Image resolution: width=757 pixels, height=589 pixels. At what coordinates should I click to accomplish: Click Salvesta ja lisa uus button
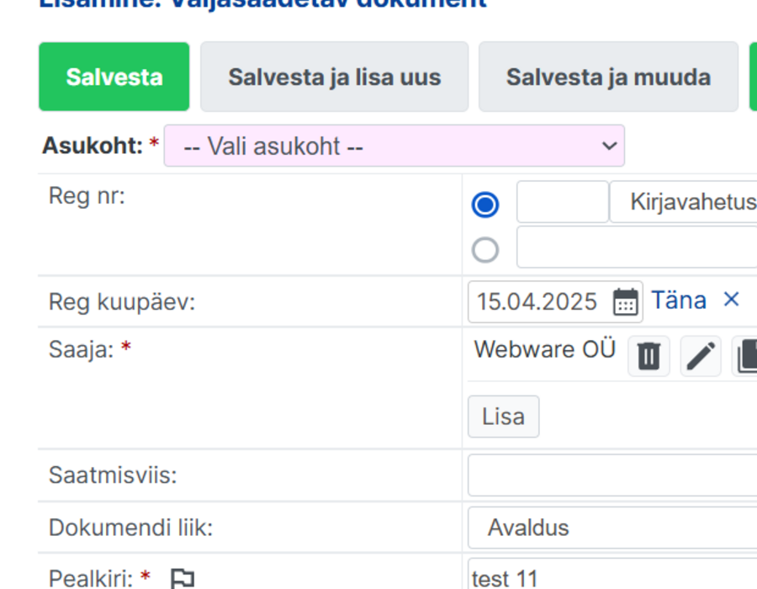click(334, 77)
